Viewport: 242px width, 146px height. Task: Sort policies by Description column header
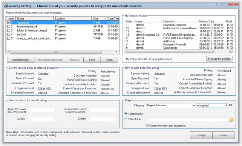tap(180, 21)
